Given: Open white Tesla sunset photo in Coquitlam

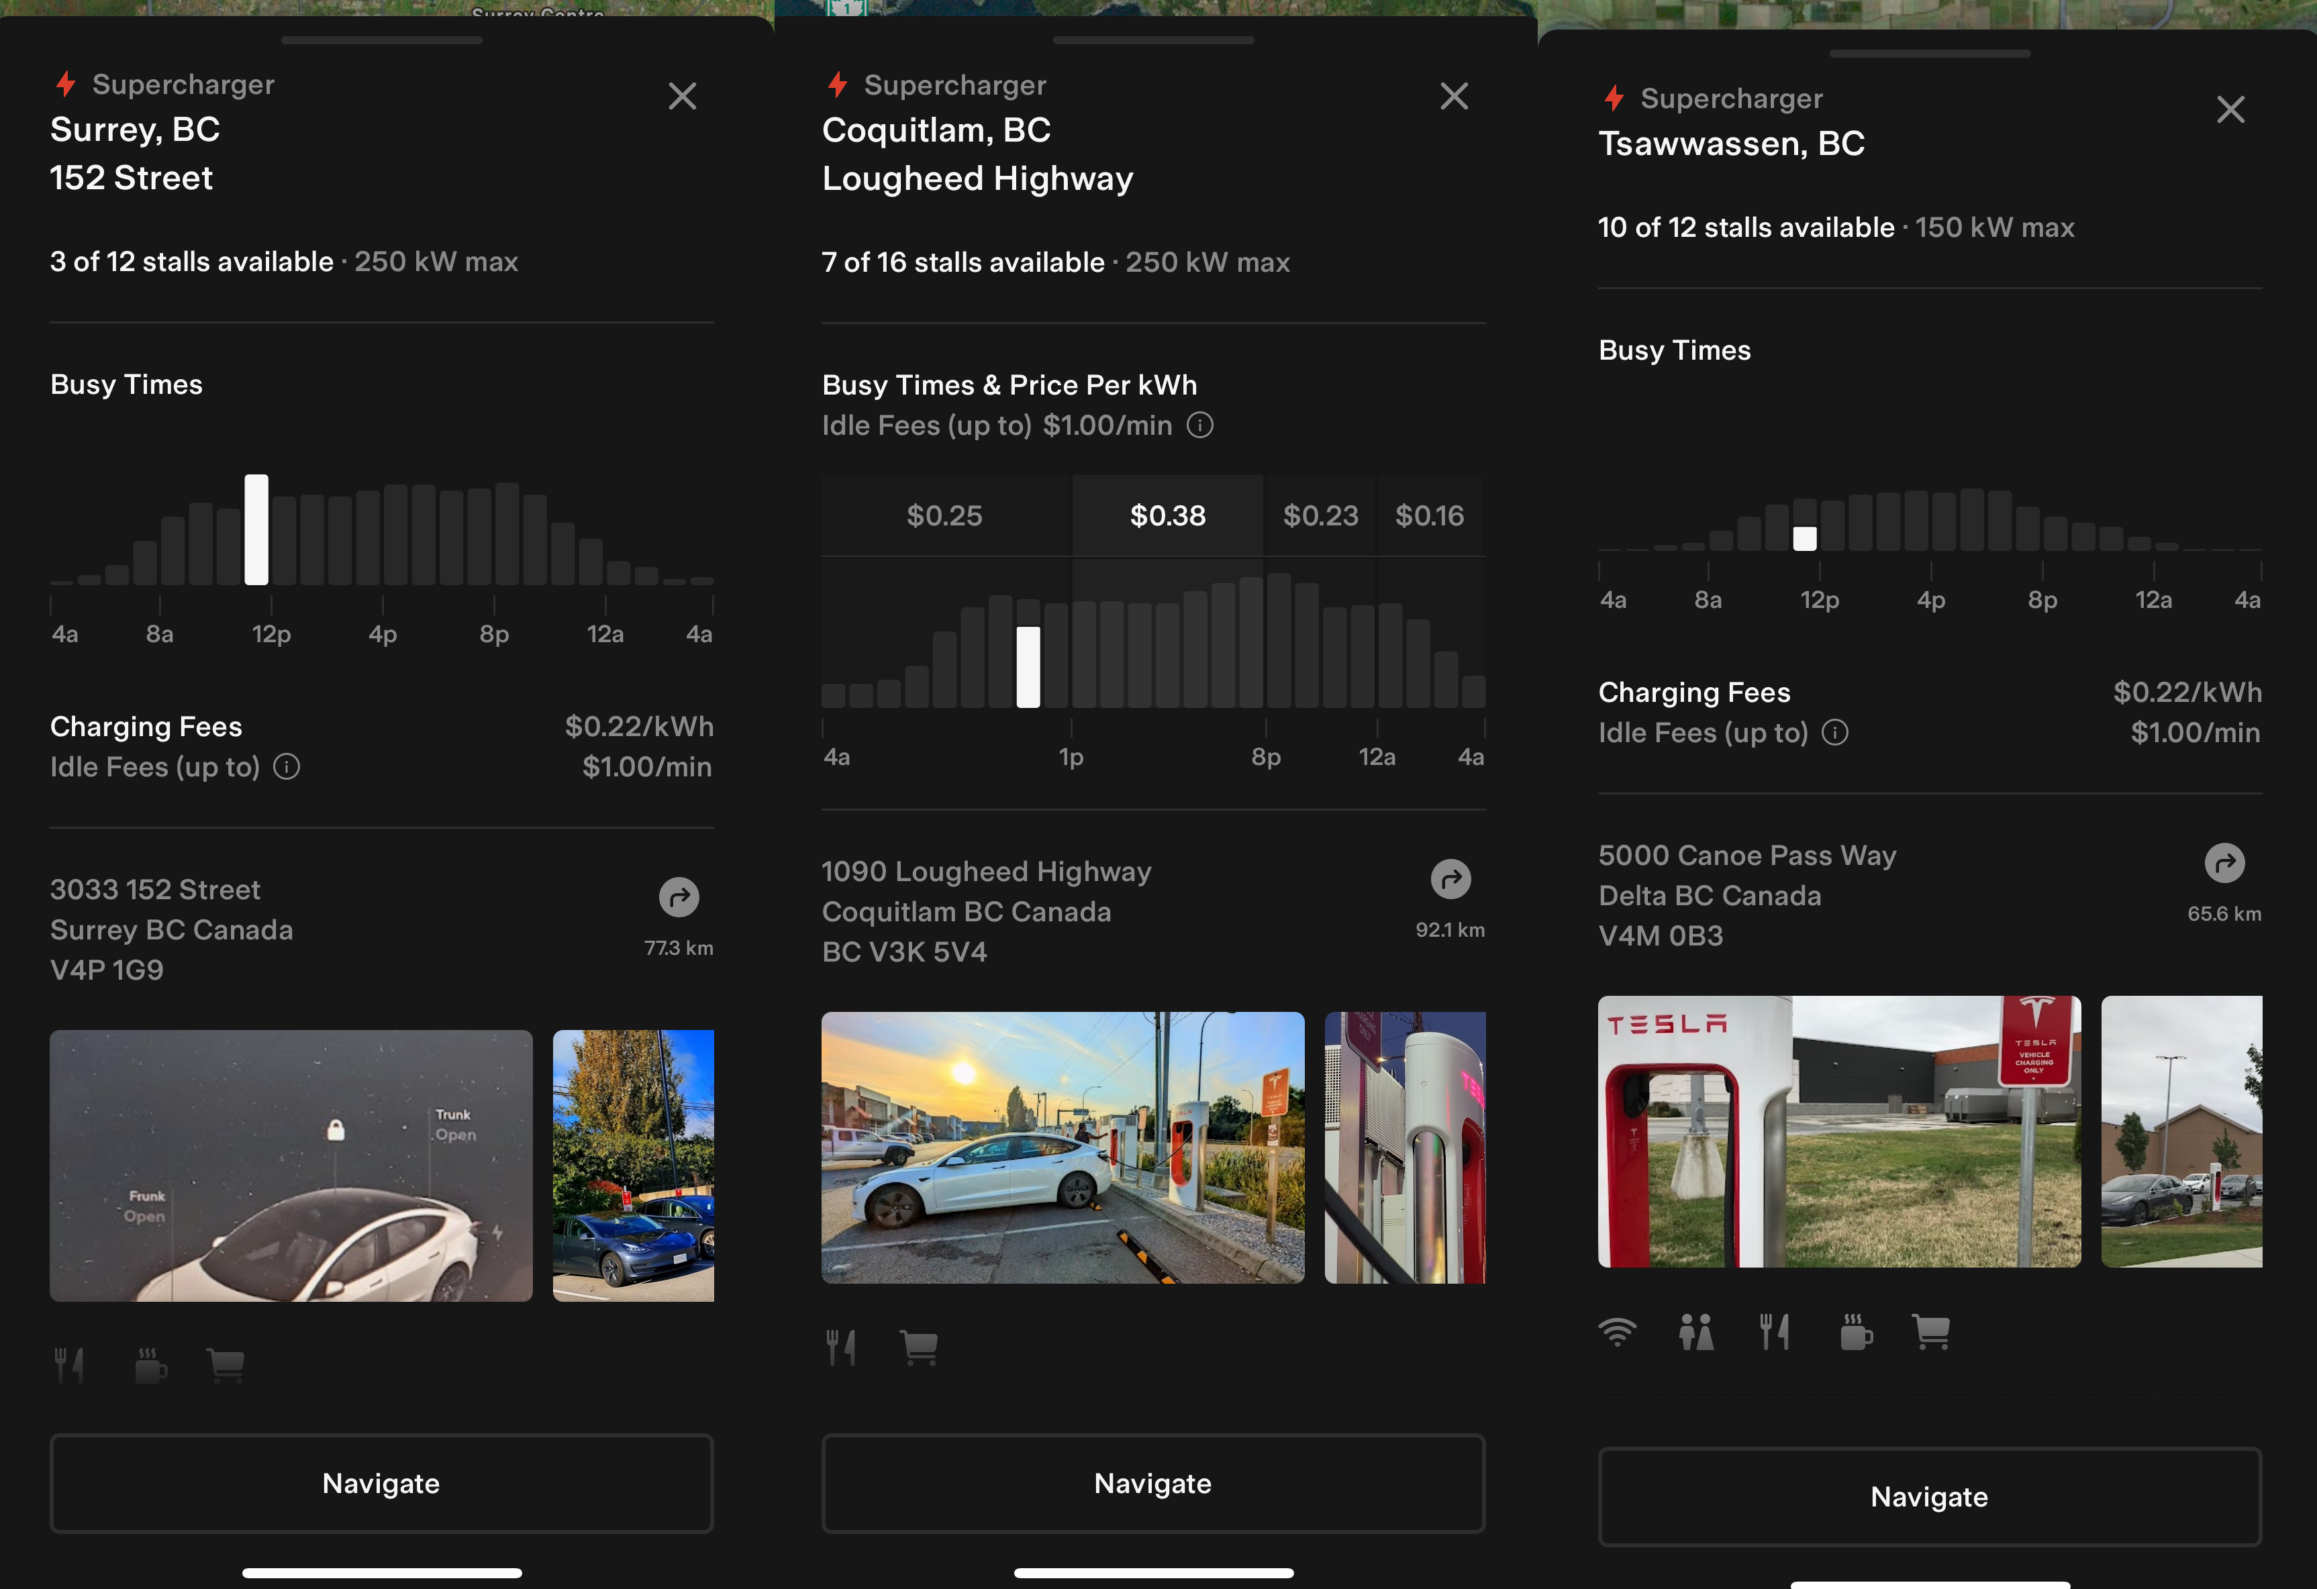Looking at the screenshot, I should pos(1062,1147).
